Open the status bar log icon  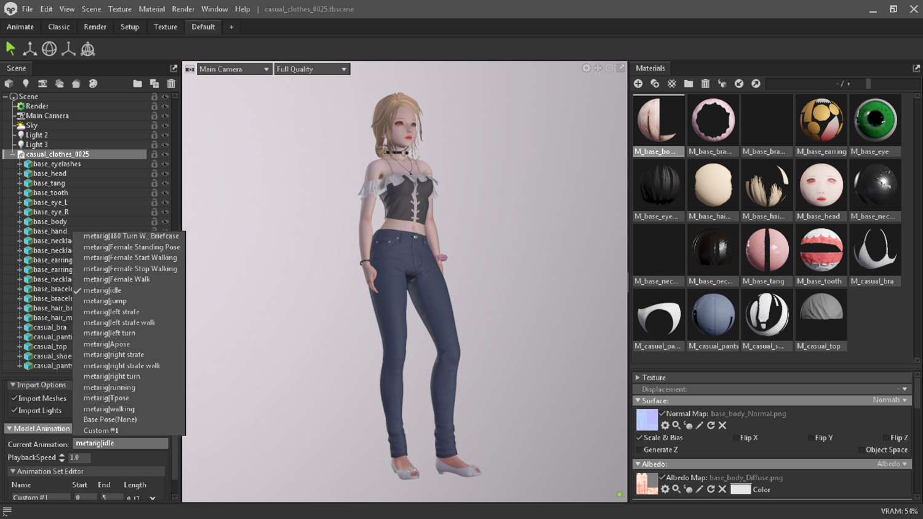7,511
